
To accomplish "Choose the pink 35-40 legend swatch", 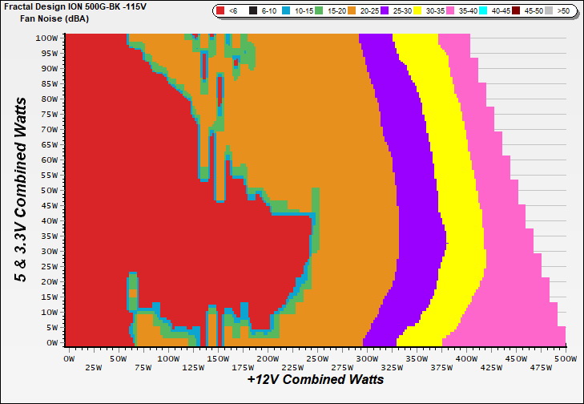I will coord(451,11).
